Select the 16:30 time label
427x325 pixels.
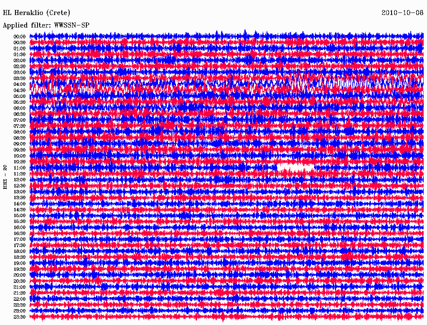pyautogui.click(x=20, y=234)
